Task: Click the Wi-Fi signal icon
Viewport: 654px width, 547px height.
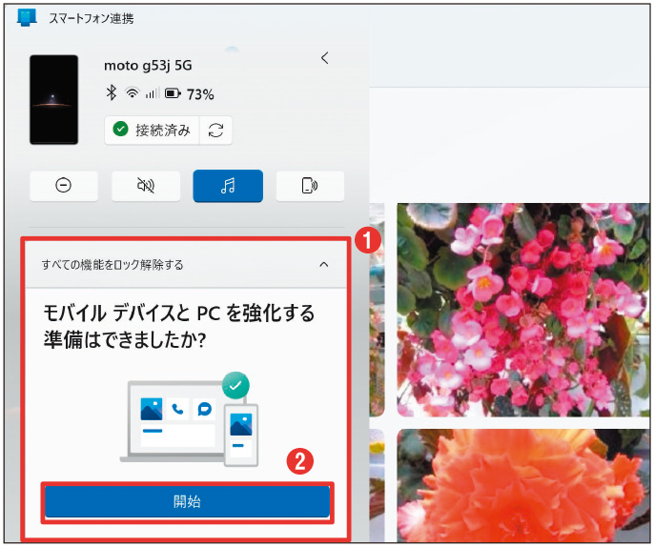Action: tap(133, 93)
